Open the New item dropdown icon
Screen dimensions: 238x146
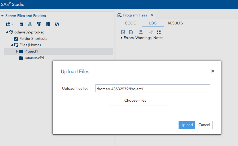9,24
